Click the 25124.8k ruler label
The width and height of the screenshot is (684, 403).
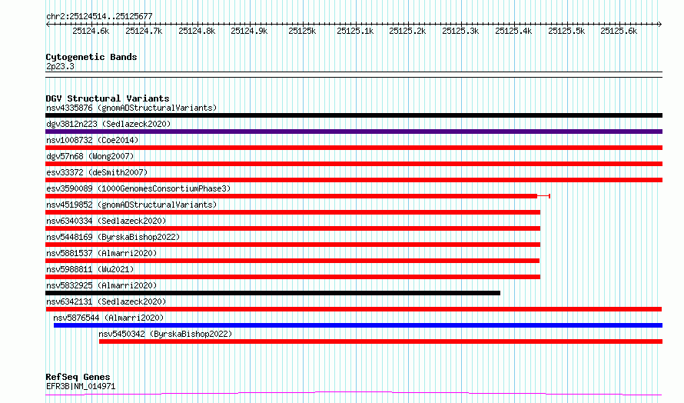click(197, 31)
